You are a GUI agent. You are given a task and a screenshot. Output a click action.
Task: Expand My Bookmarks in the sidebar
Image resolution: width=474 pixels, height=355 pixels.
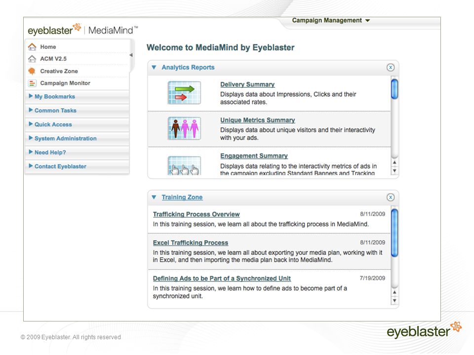pyautogui.click(x=77, y=97)
